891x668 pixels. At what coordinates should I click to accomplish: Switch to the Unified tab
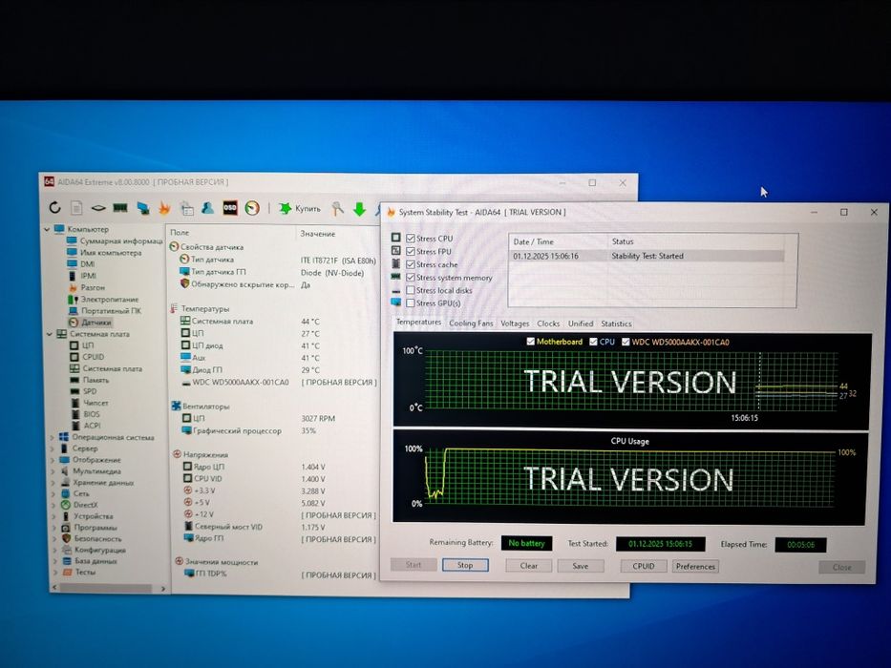pos(581,324)
